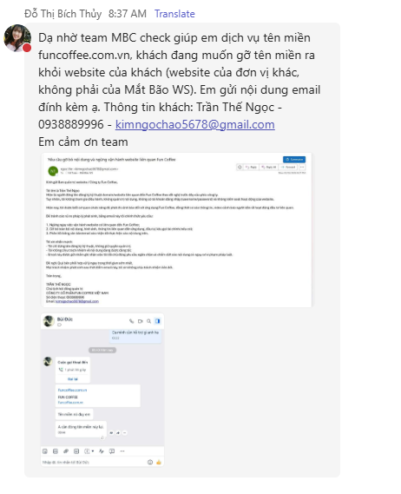Screen dimensions: 401x494
Task: Expand the dropdown arrow in the chat toolbar
Action: pos(93,451)
